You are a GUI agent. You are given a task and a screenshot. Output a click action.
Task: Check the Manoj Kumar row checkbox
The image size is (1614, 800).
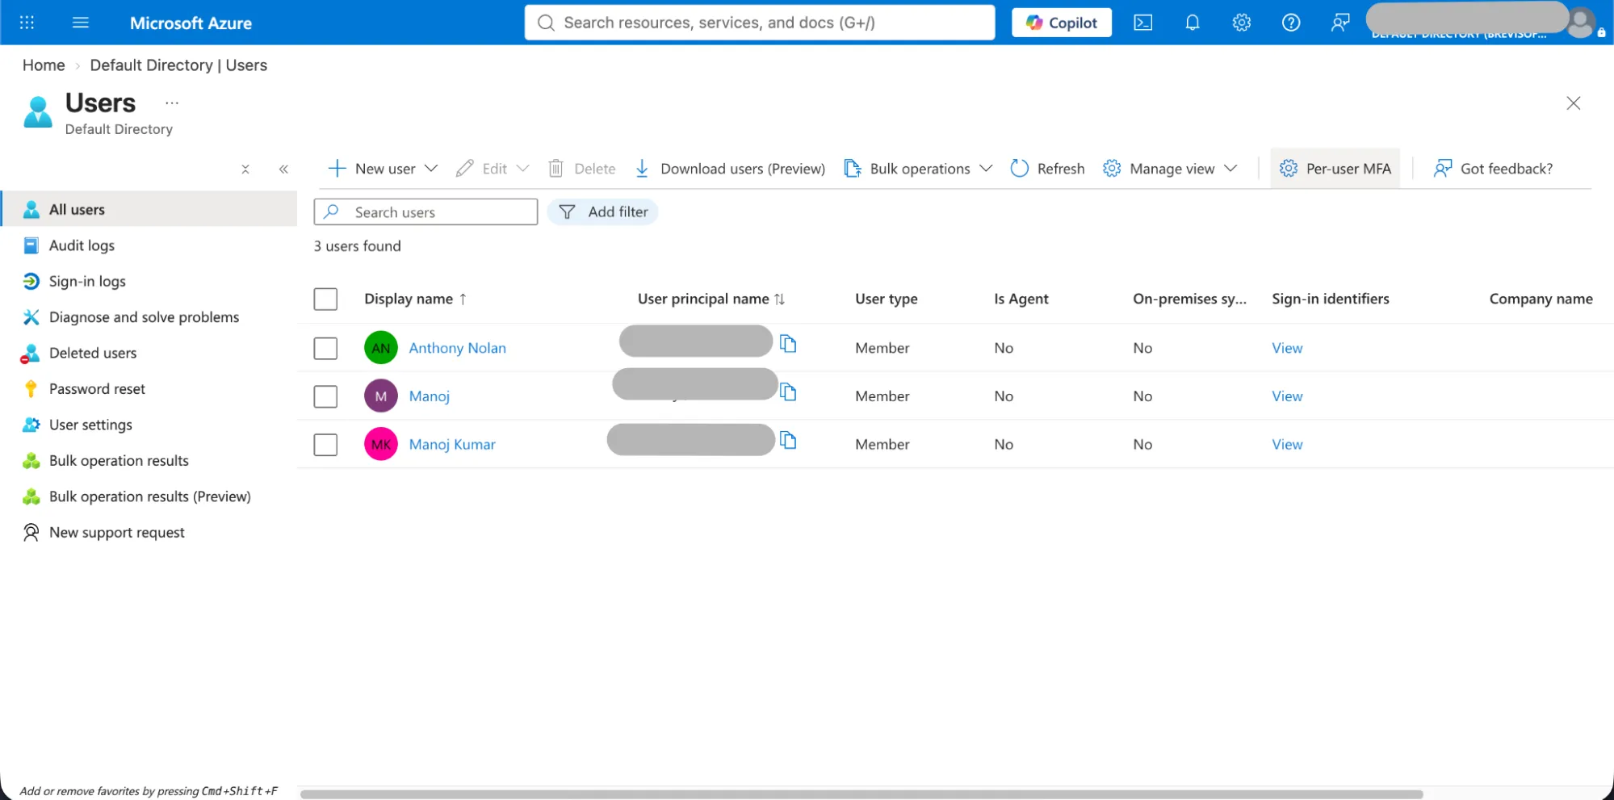[325, 445]
